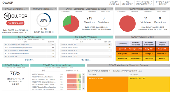Screen dimensions: 175x92
Task: Open the 30% OWASP Compliance widget menu
Action: 56,9
